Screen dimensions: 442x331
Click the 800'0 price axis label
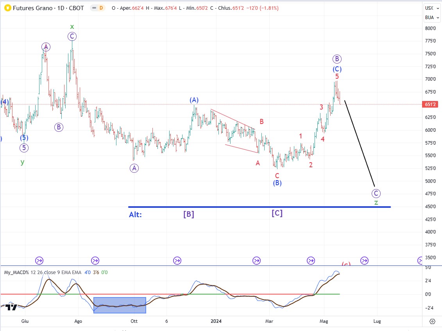click(x=430, y=28)
